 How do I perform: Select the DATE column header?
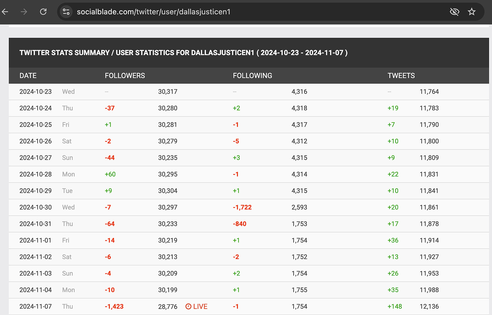point(28,76)
